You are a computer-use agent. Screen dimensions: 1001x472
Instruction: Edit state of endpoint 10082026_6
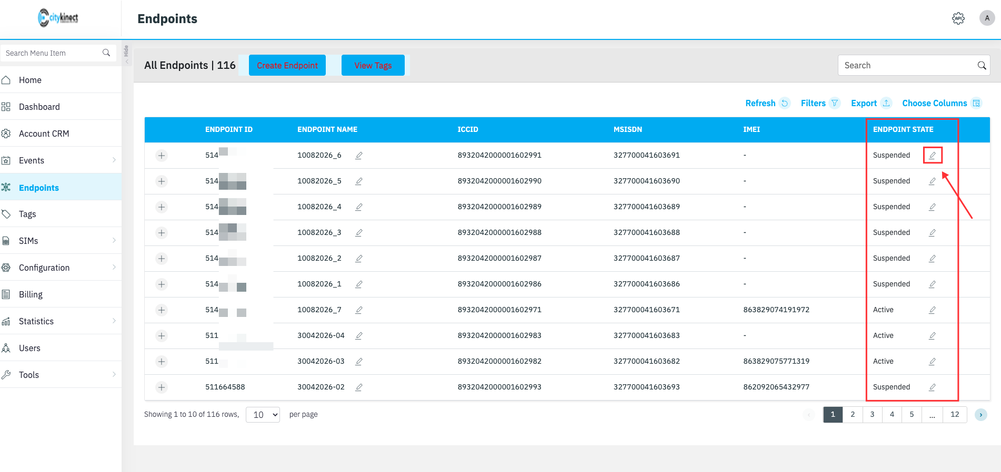coord(932,156)
